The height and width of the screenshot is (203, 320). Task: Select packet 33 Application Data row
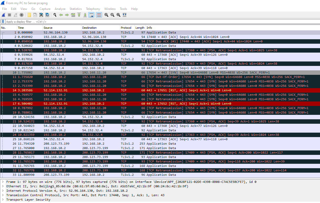point(160,175)
